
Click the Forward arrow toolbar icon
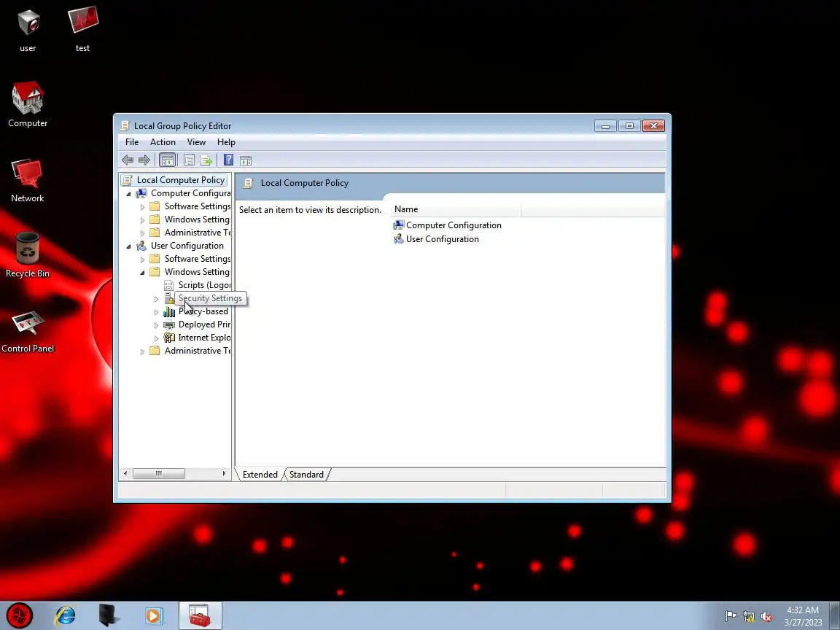coord(144,160)
